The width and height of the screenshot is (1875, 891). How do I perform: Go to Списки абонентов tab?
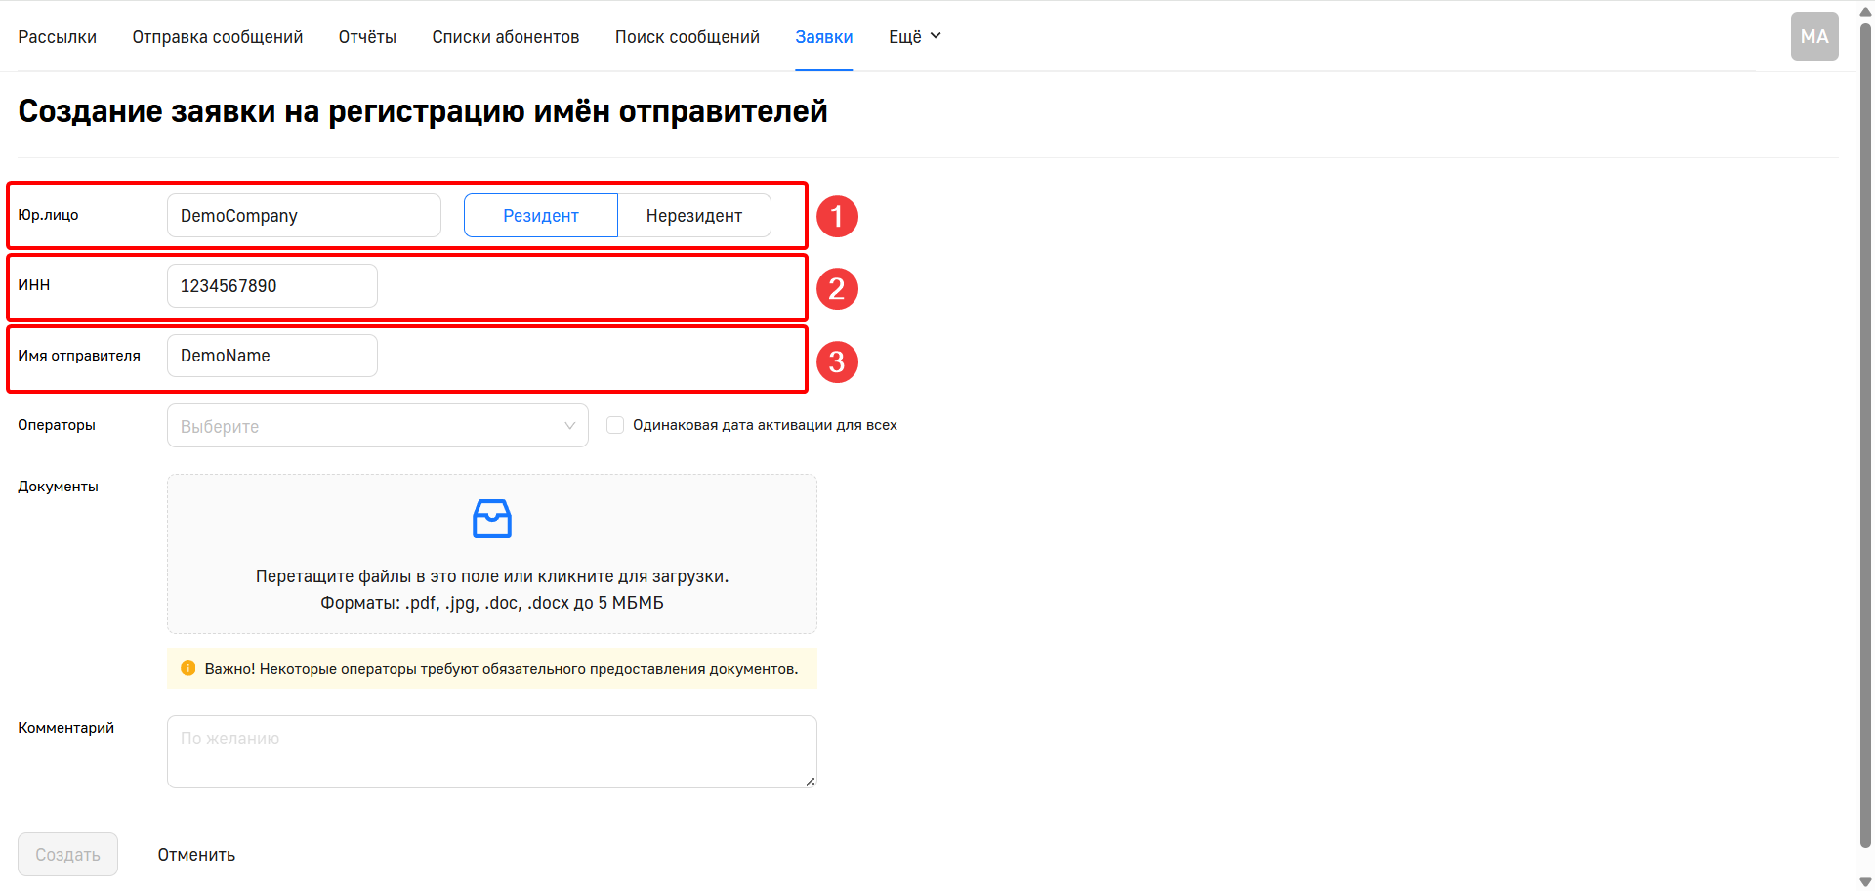505,37
